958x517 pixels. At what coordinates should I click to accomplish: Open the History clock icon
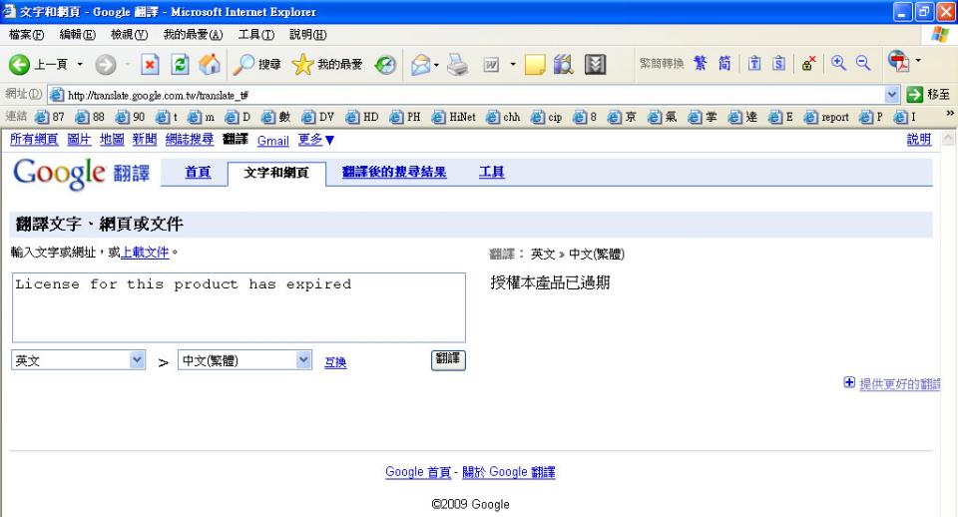(385, 64)
